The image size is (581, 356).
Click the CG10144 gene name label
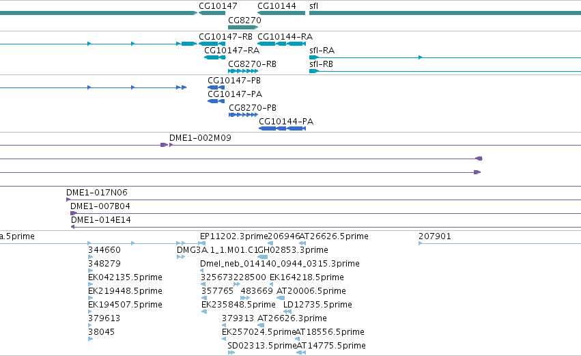click(x=277, y=6)
